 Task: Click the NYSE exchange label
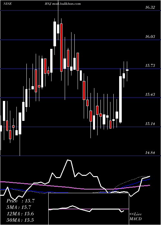(7, 4)
